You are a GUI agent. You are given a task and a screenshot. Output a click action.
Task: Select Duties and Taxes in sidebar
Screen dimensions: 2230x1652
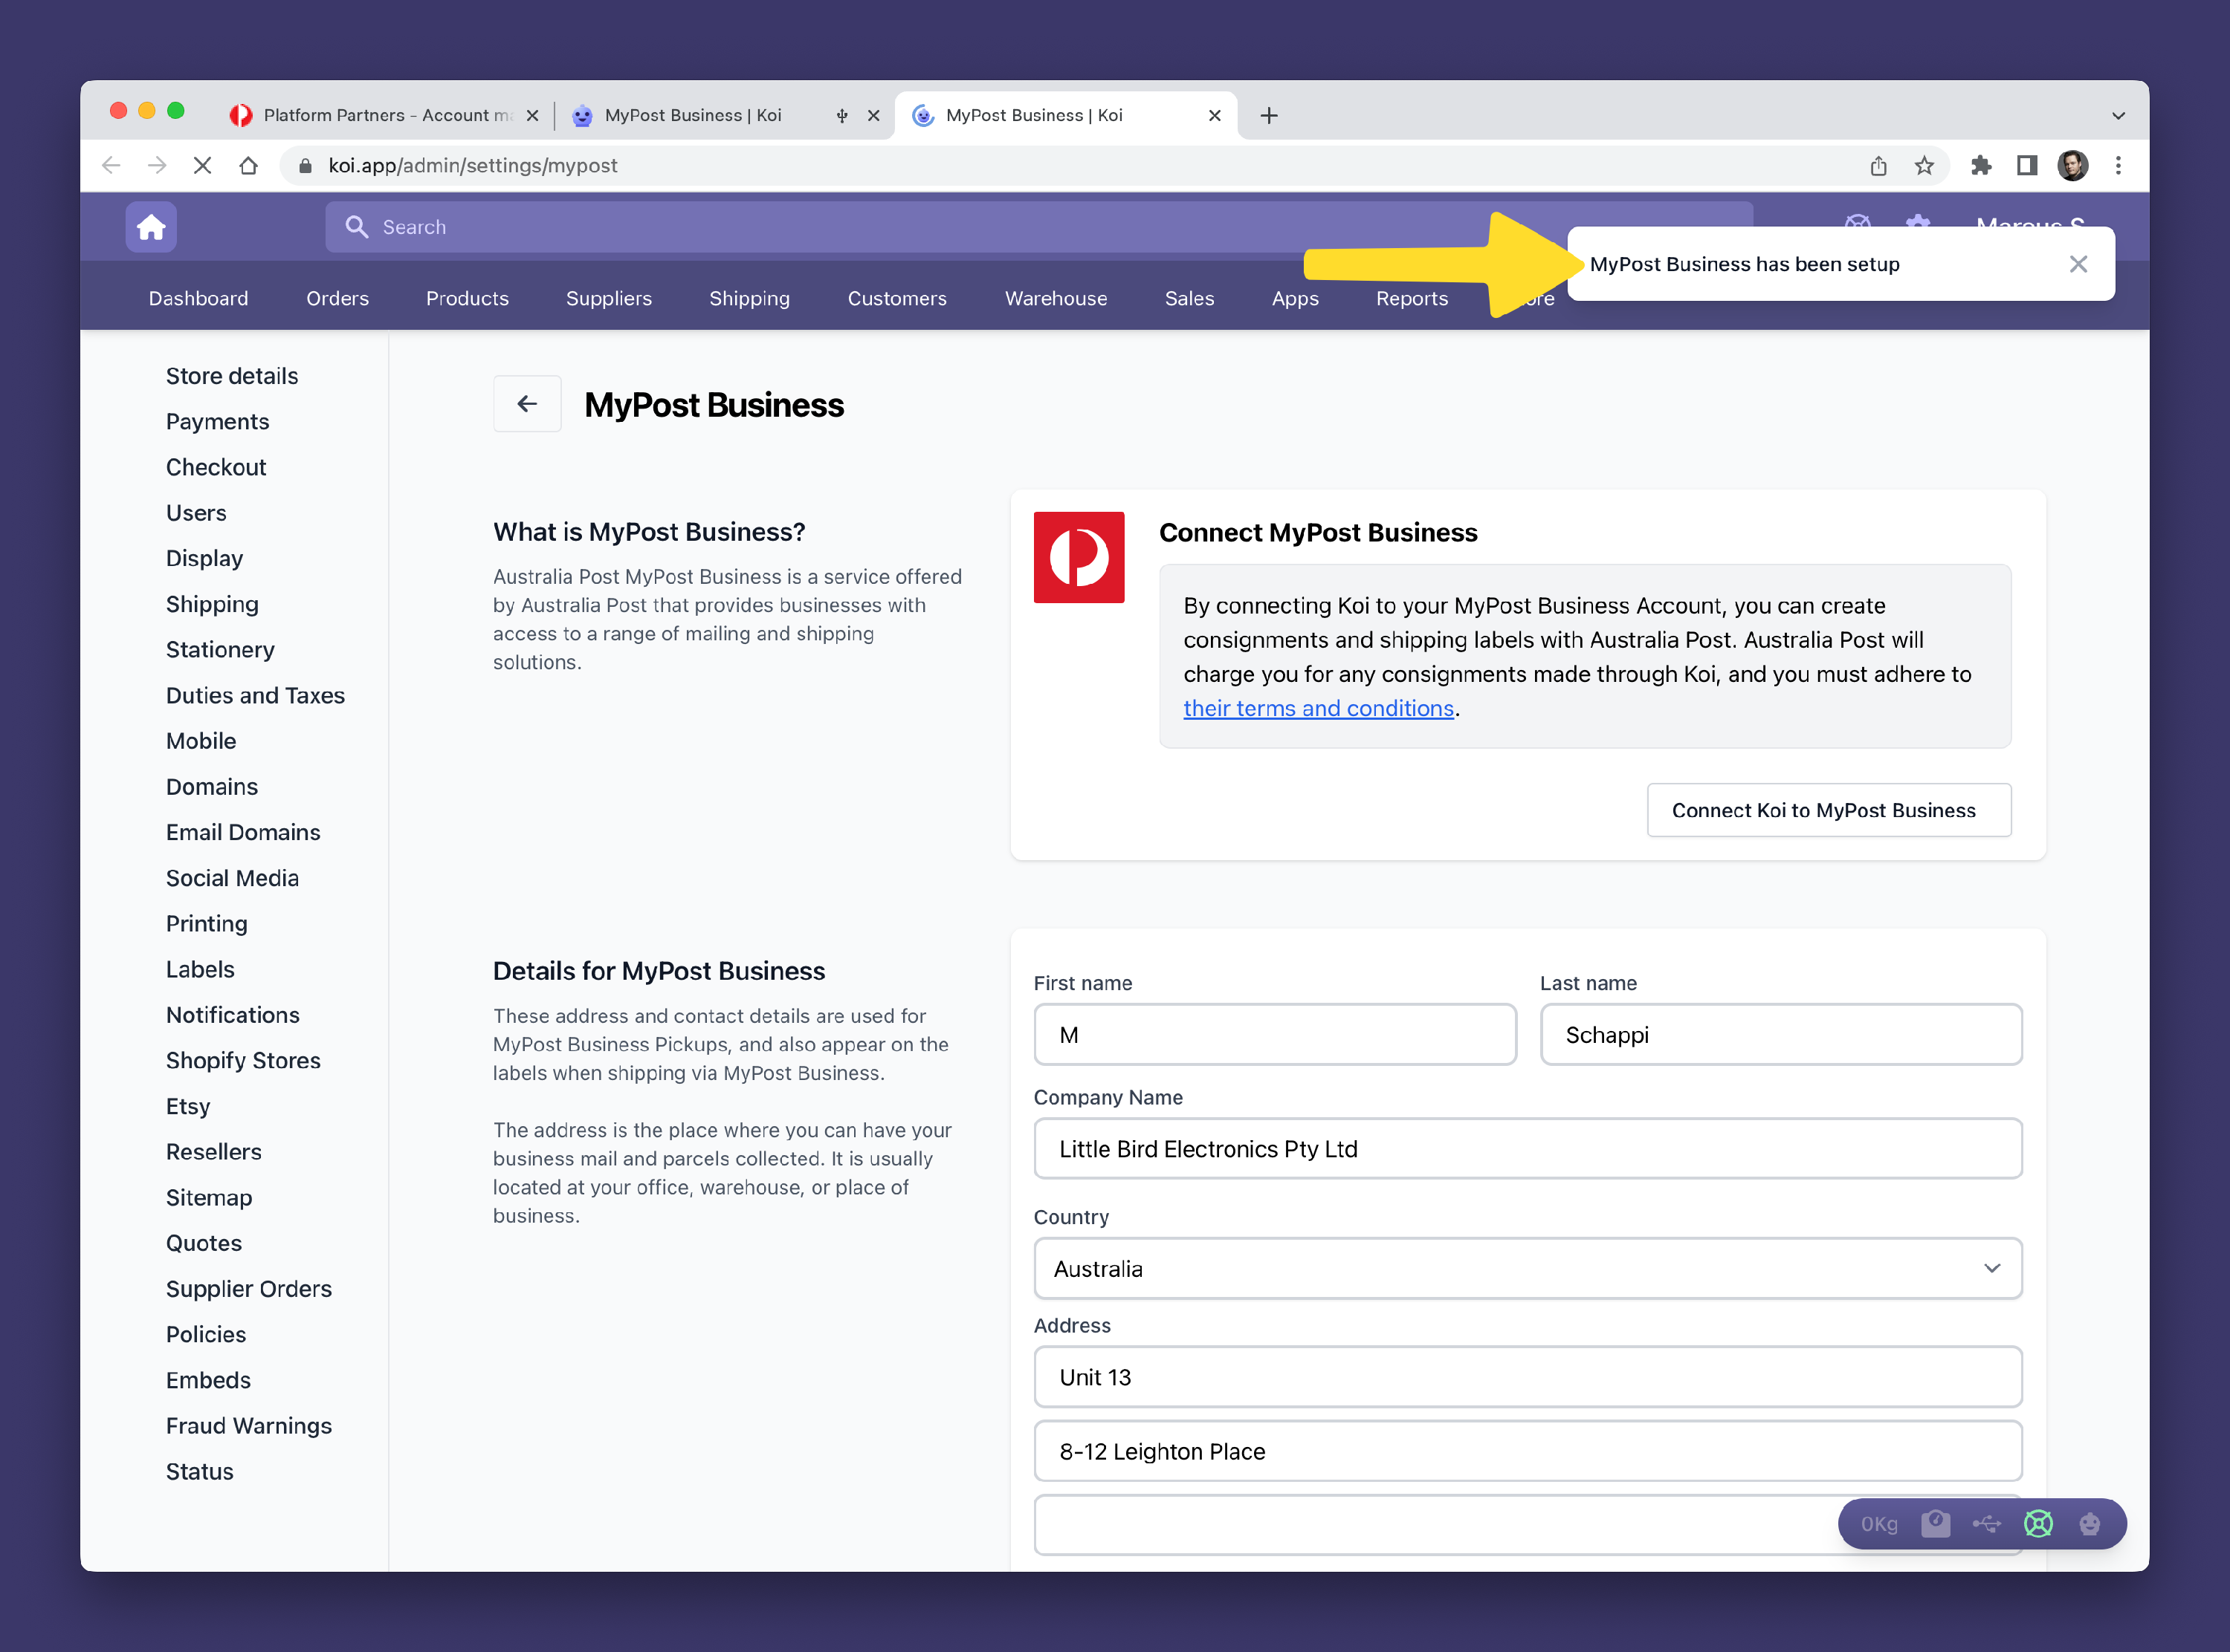coord(255,695)
